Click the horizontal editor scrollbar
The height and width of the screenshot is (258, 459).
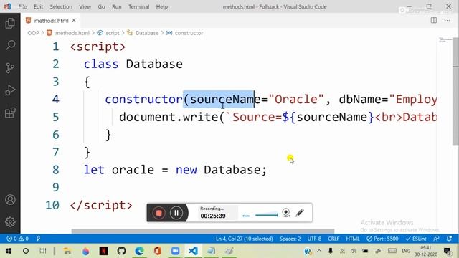pyautogui.click(x=202, y=231)
